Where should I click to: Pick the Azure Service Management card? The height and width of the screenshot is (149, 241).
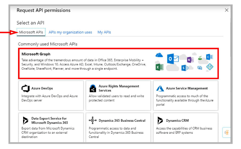(x=185, y=95)
